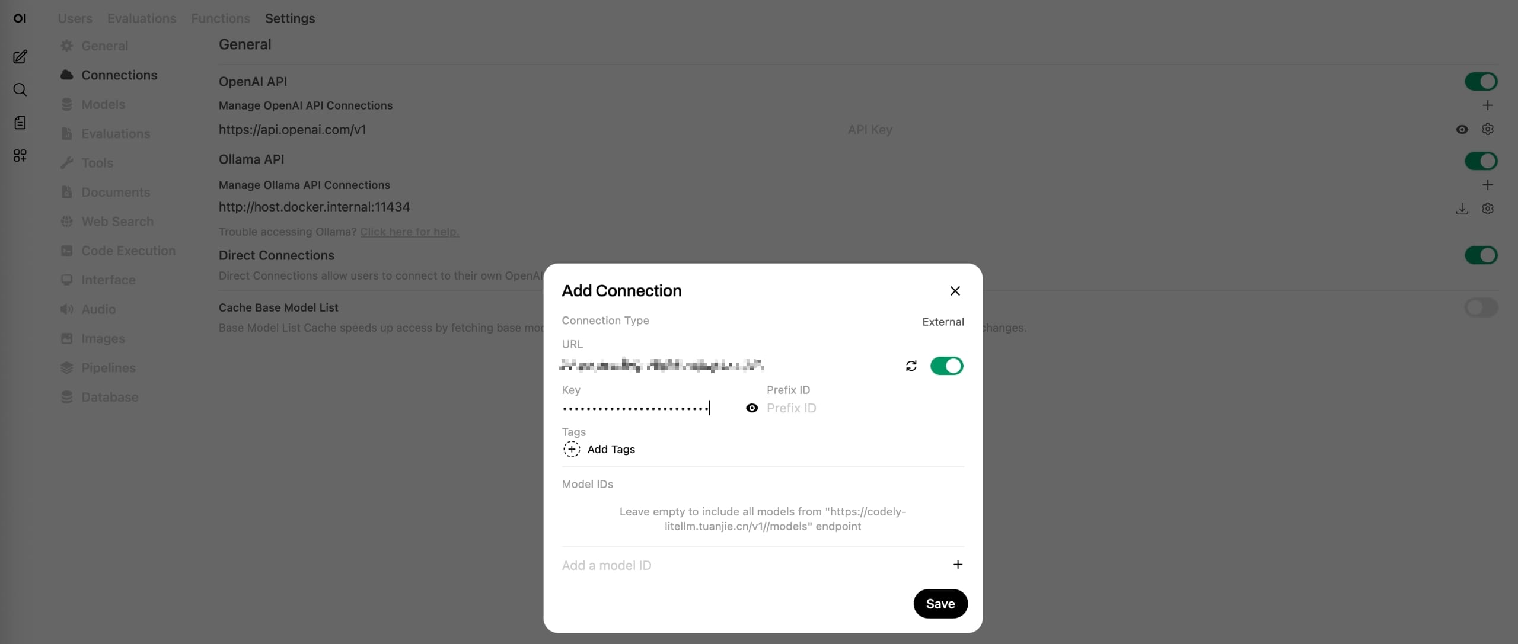
Task: Click the new chat pencil icon
Action: pyautogui.click(x=20, y=57)
